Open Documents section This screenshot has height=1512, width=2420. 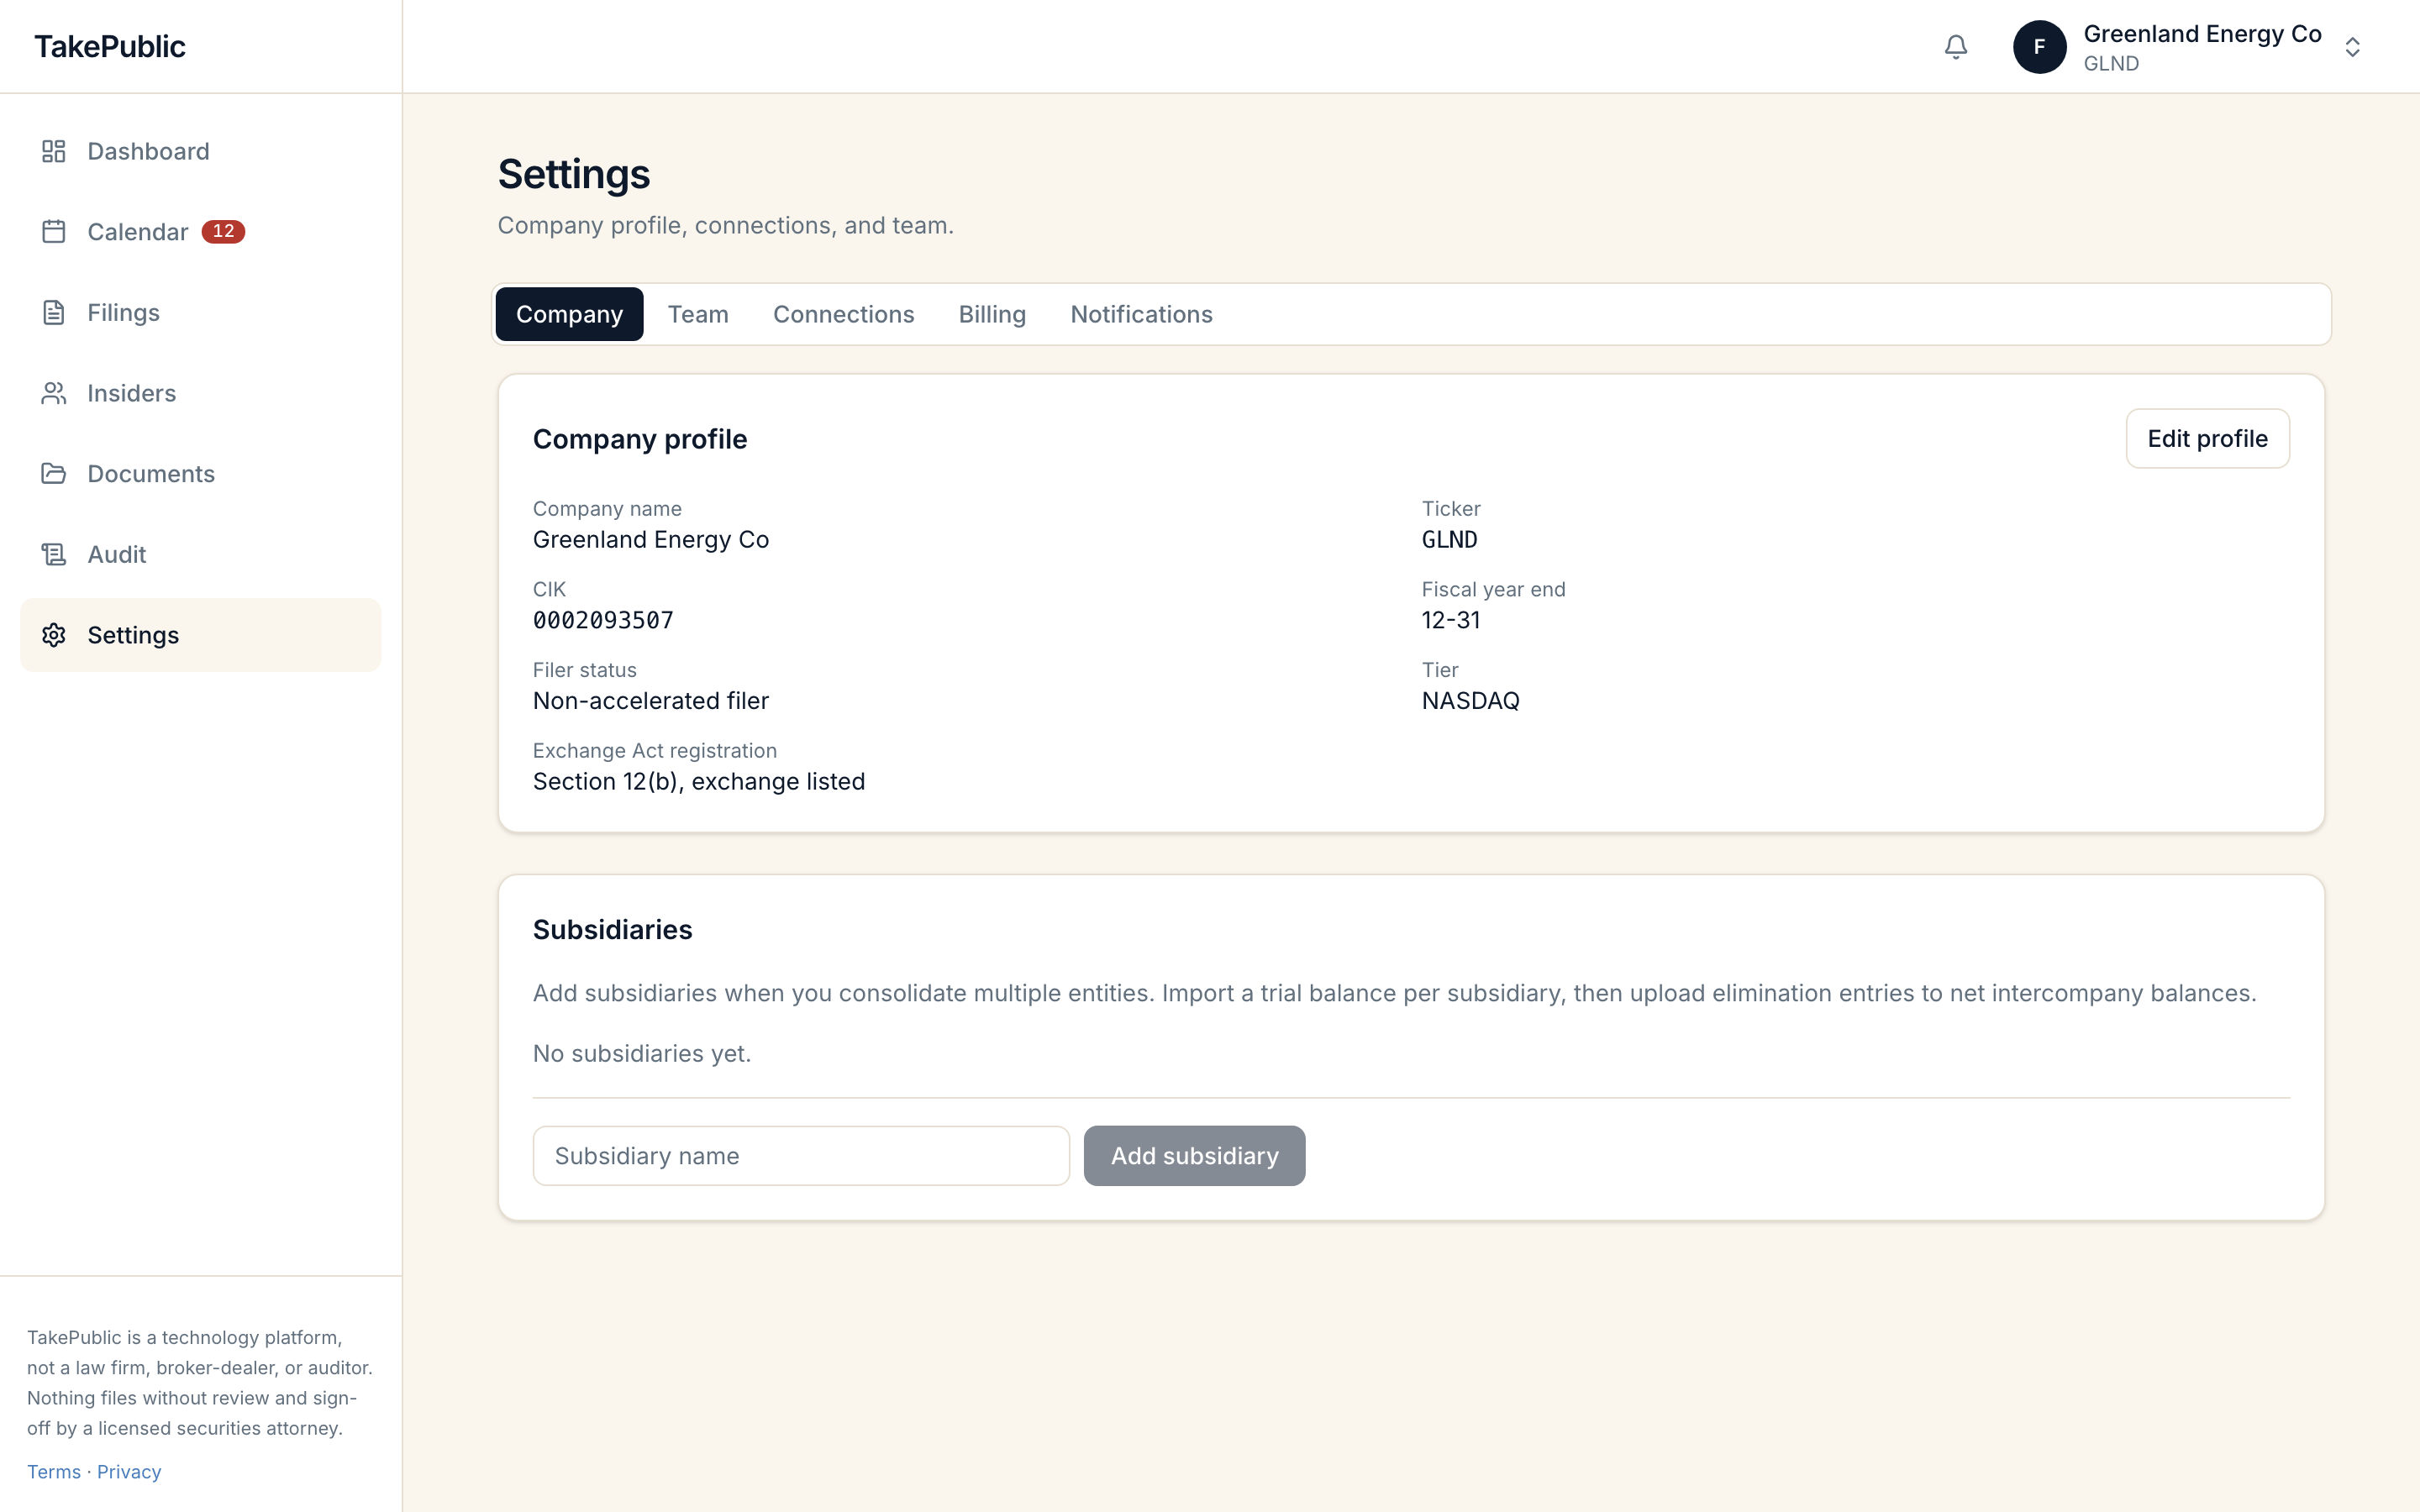(201, 474)
